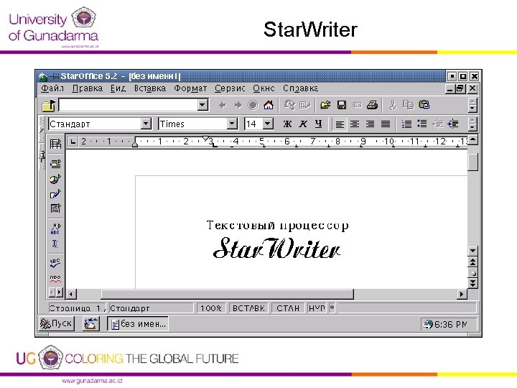
Task: Toggle ВСТАВК insert mode in status bar
Action: (248, 308)
